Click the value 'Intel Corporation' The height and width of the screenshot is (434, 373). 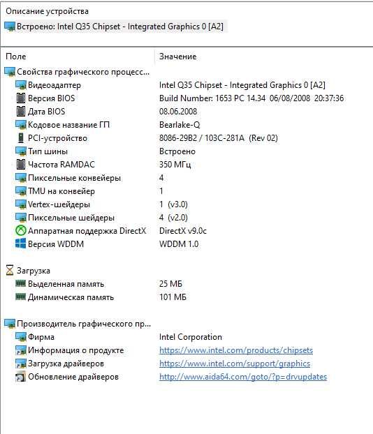191,337
